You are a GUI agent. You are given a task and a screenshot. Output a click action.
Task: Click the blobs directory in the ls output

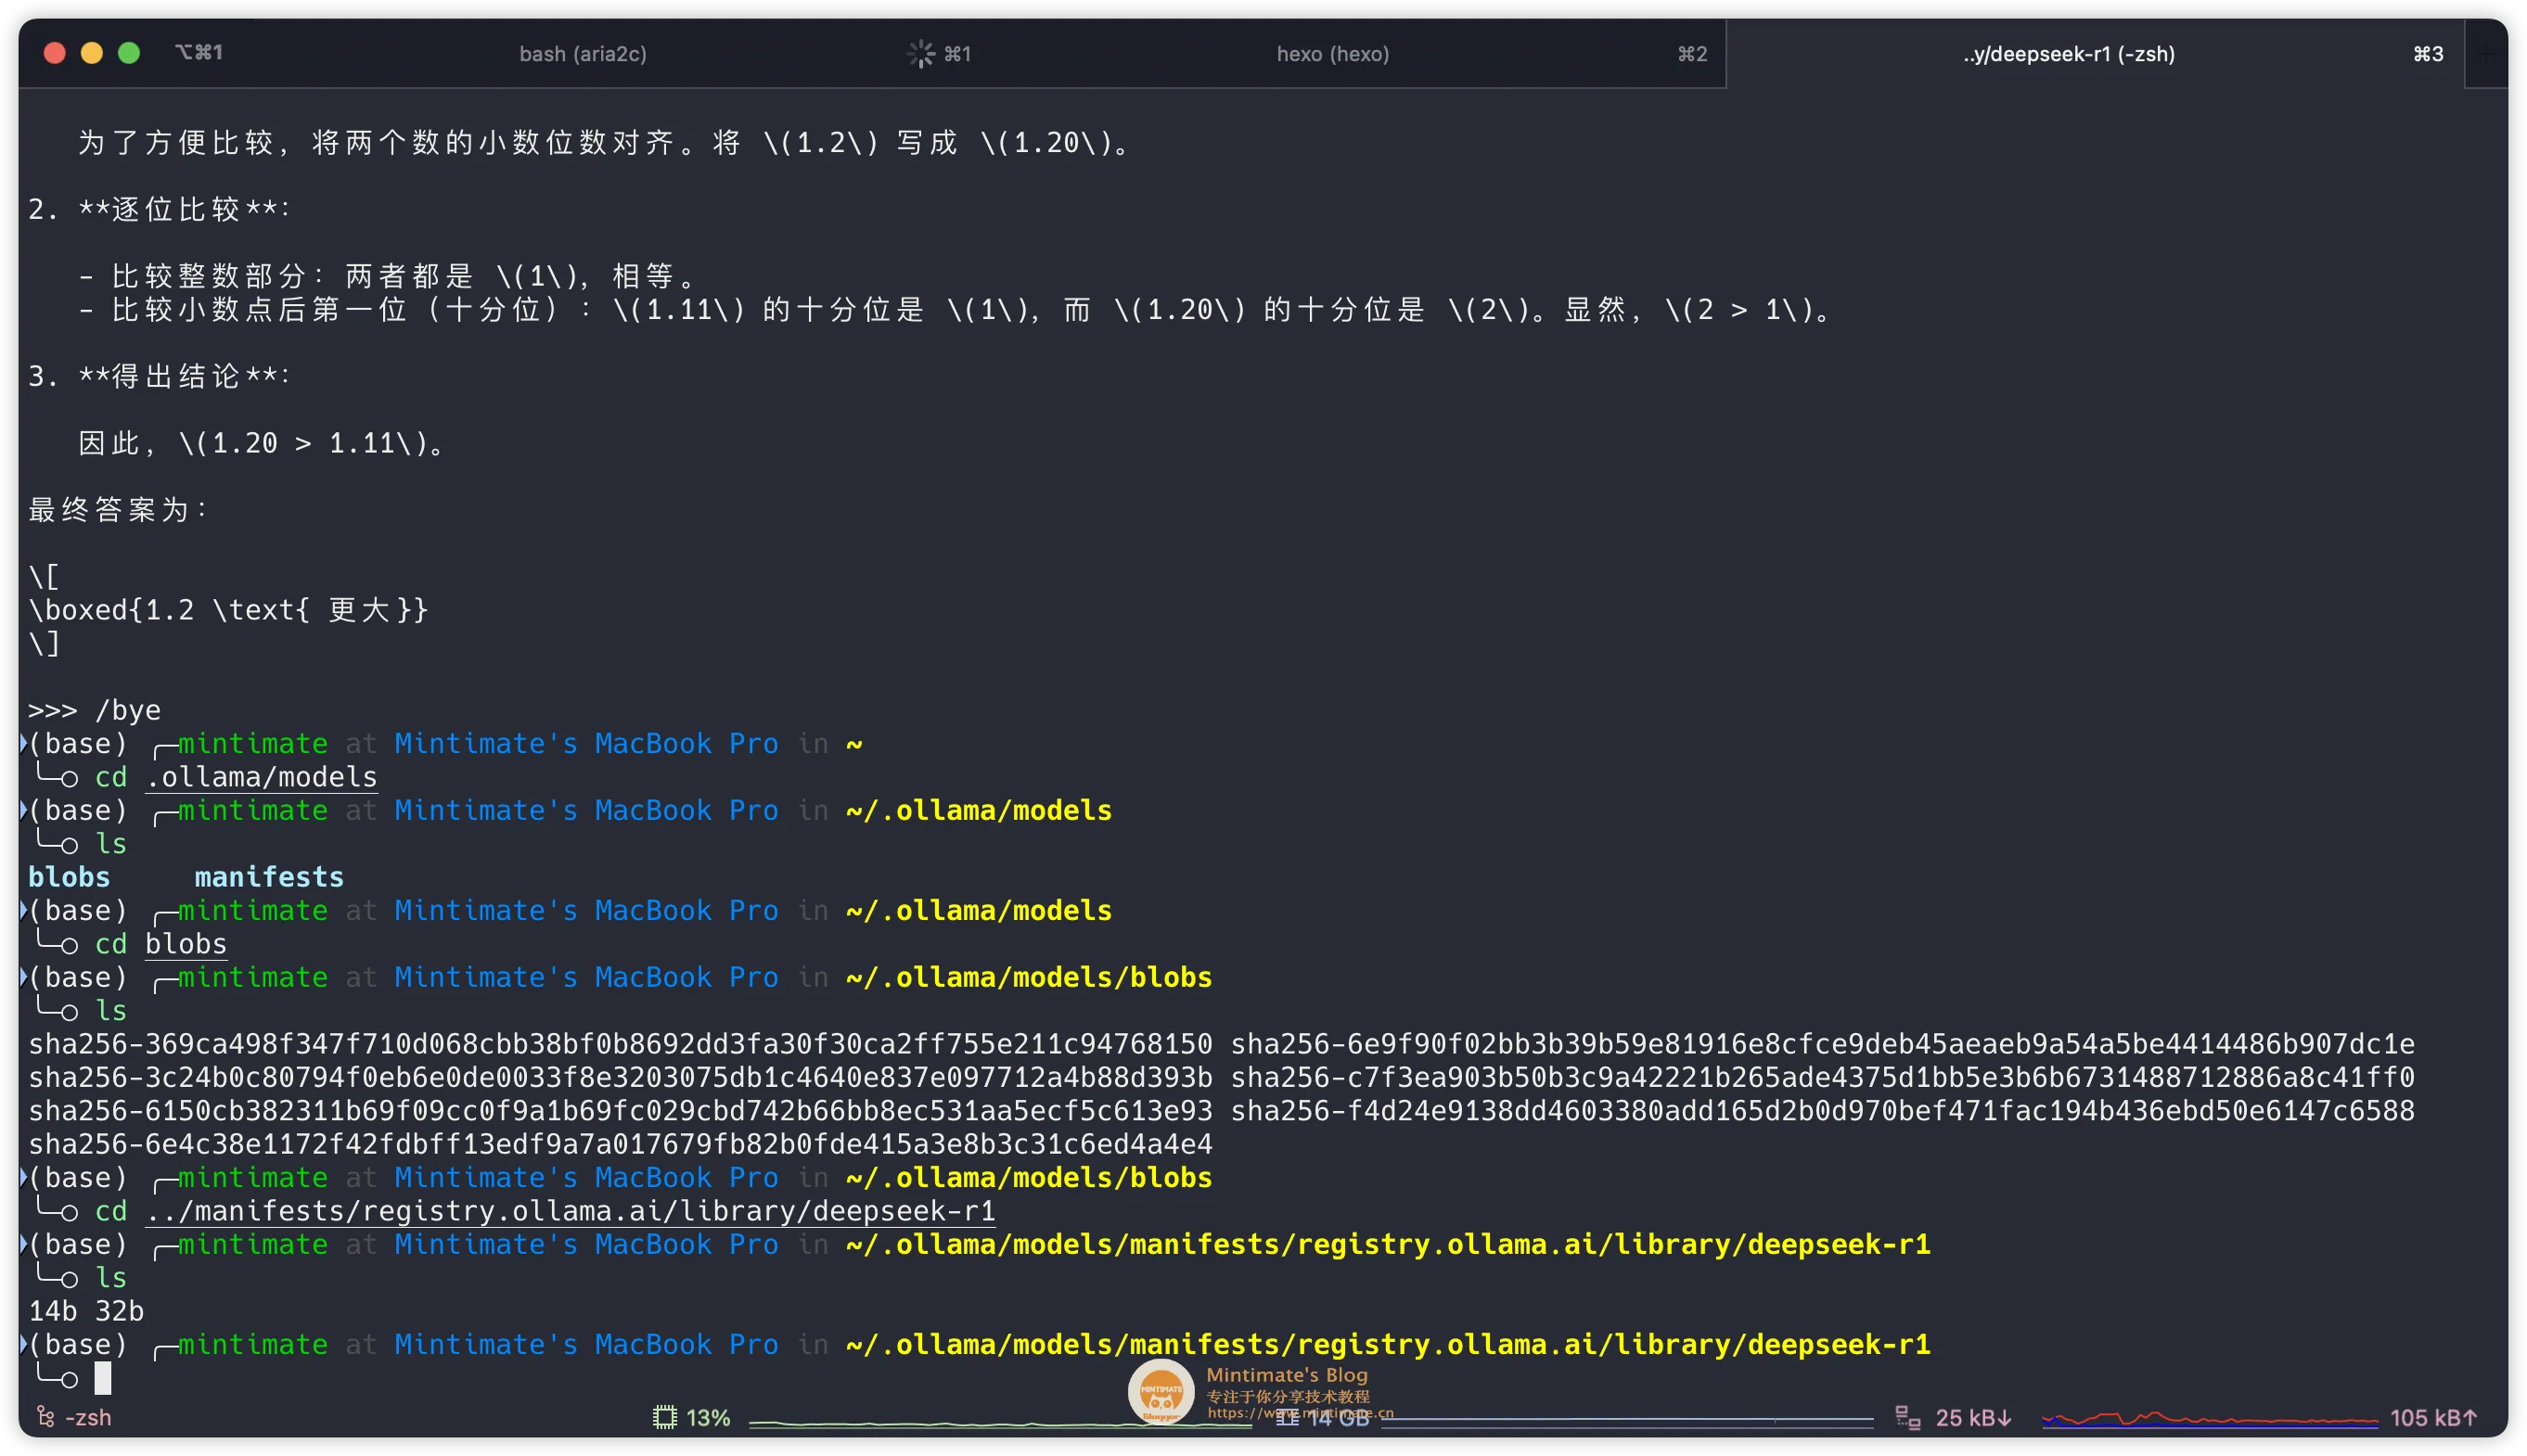pyautogui.click(x=69, y=877)
